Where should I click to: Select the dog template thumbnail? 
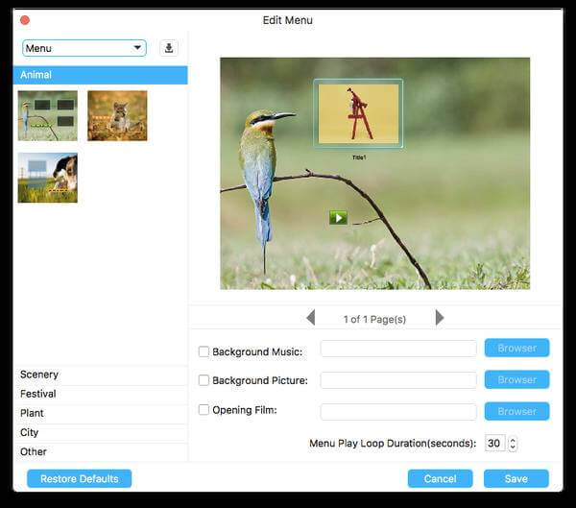click(x=48, y=178)
